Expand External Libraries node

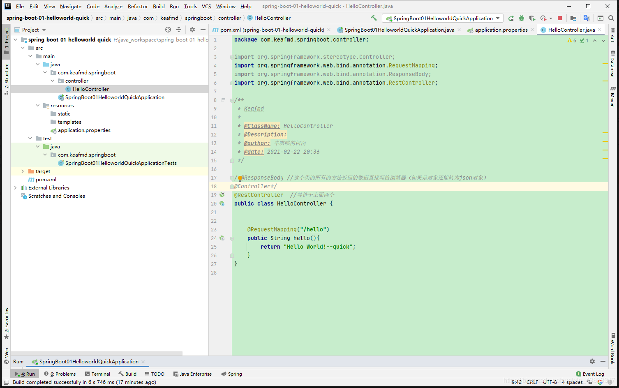click(16, 188)
